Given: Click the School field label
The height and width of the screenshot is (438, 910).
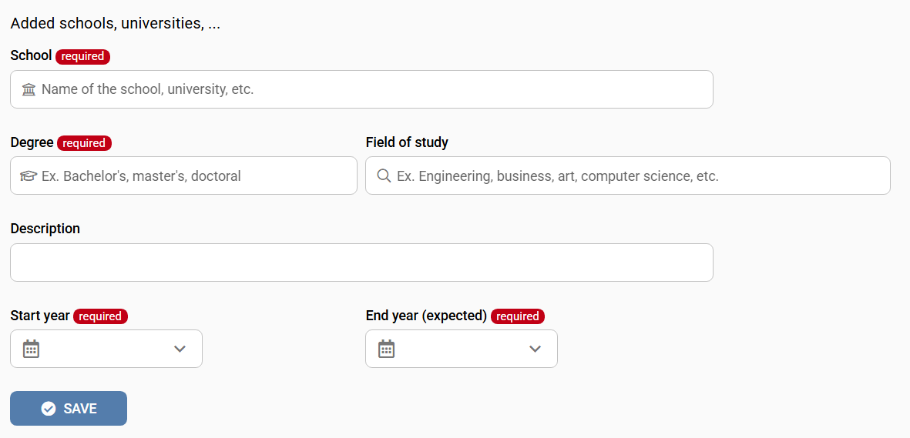Looking at the screenshot, I should [x=31, y=55].
